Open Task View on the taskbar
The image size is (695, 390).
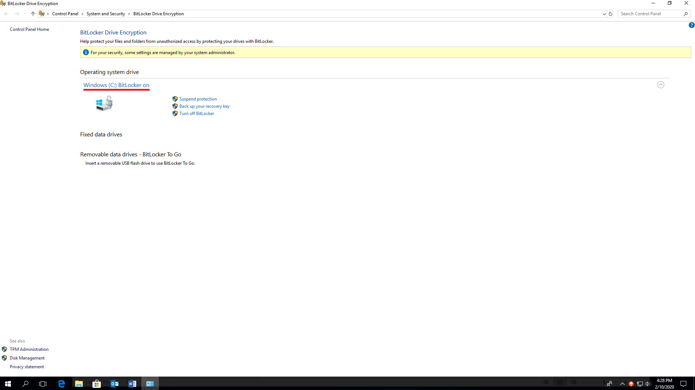43,383
